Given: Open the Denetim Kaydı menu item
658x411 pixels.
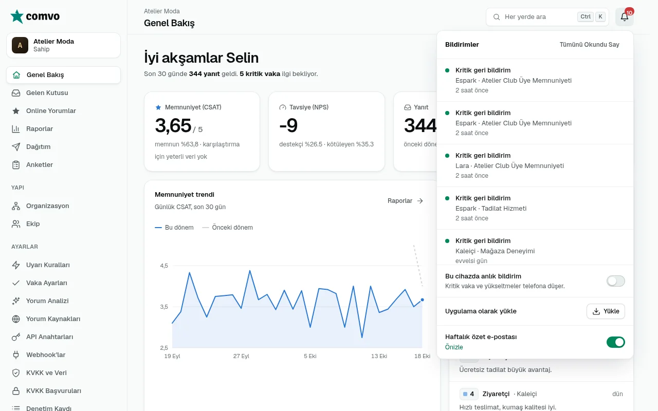Looking at the screenshot, I should pos(64,408).
